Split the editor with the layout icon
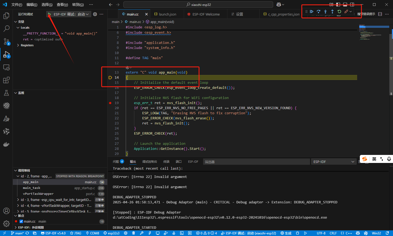 pyautogui.click(x=380, y=14)
